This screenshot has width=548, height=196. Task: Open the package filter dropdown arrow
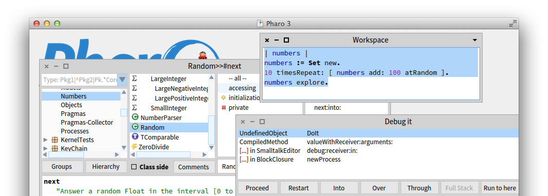(x=122, y=80)
